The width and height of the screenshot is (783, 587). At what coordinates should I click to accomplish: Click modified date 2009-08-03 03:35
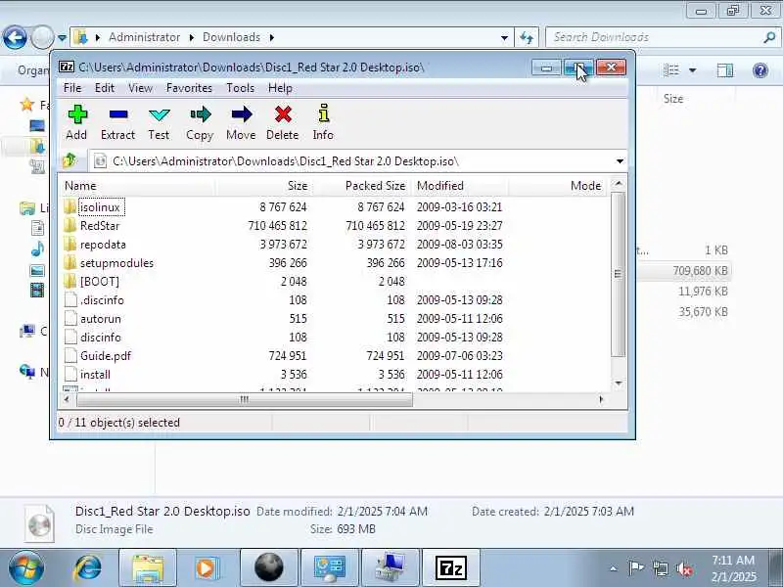point(459,244)
